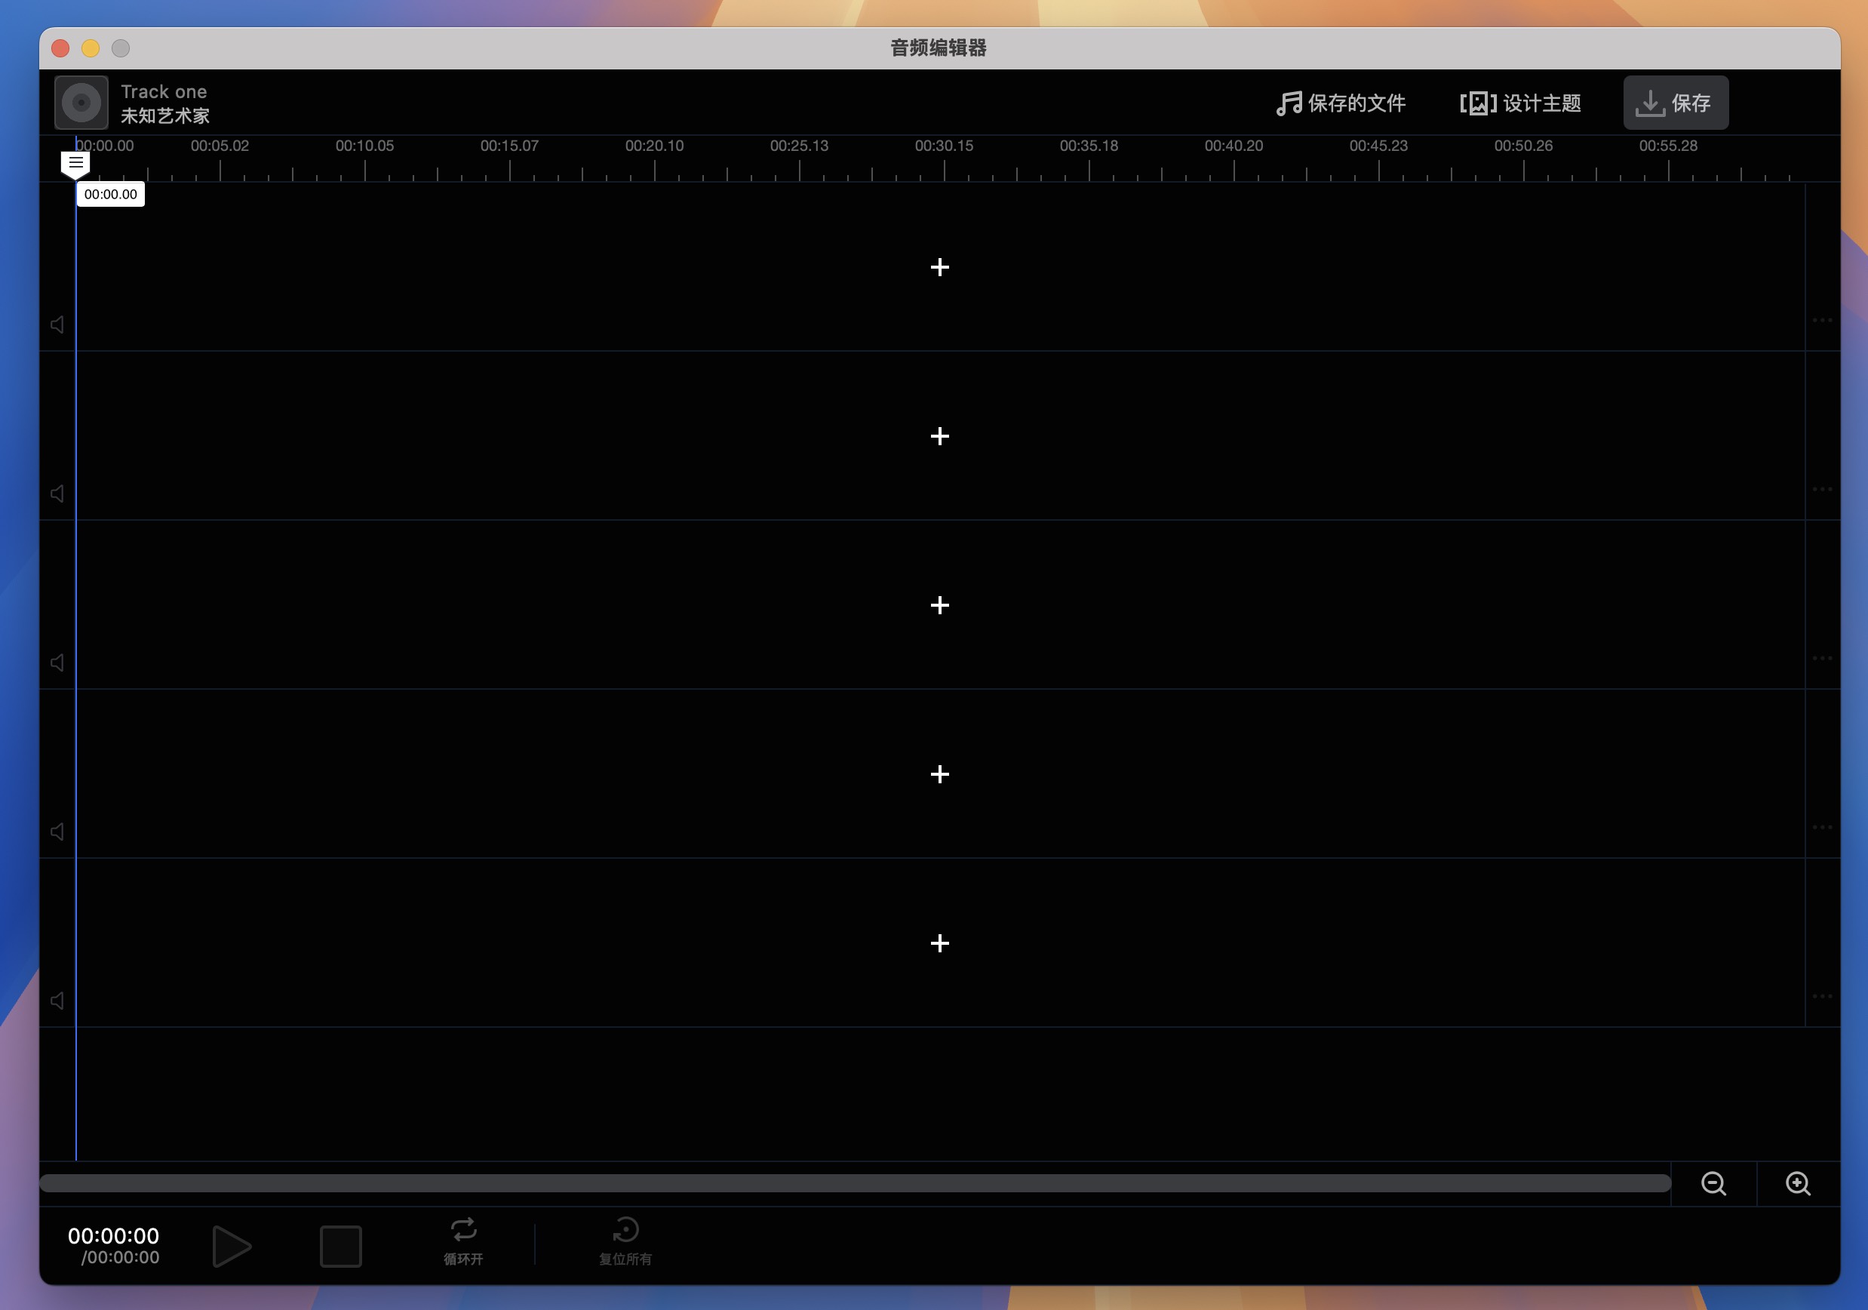The width and height of the screenshot is (1868, 1310).
Task: Drag the zoom out magnifier slider
Action: [1716, 1182]
